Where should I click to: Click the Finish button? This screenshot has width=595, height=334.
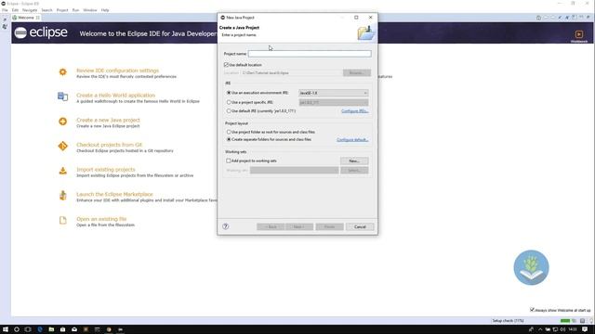tap(329, 226)
